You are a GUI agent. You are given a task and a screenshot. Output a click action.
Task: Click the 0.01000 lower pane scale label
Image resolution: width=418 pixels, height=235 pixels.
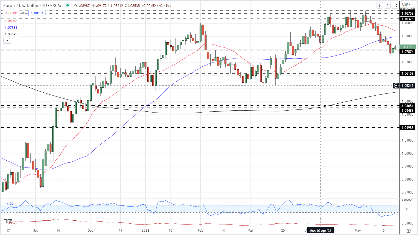point(407,223)
